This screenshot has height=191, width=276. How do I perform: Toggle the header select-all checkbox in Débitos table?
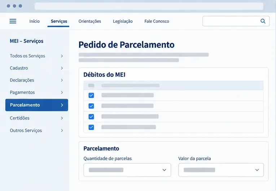click(91, 85)
